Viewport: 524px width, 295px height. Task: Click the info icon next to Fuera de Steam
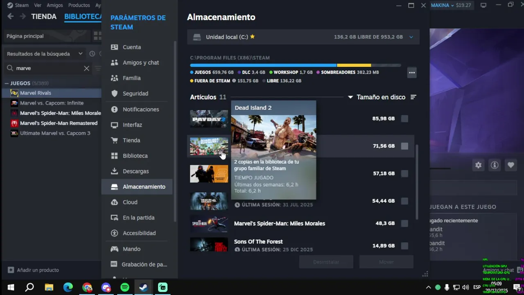[x=234, y=81]
